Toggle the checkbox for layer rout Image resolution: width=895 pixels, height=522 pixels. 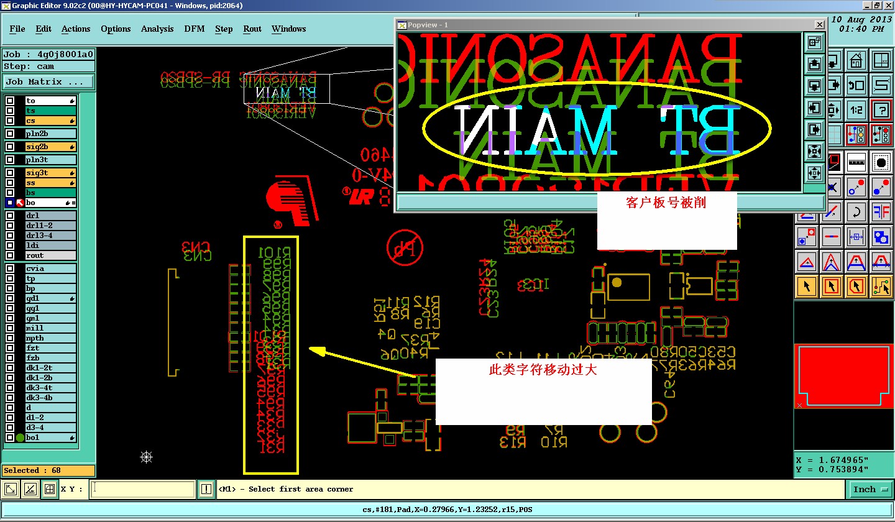click(x=10, y=255)
